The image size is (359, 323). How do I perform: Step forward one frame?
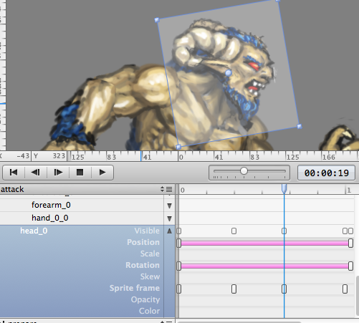[58, 173]
